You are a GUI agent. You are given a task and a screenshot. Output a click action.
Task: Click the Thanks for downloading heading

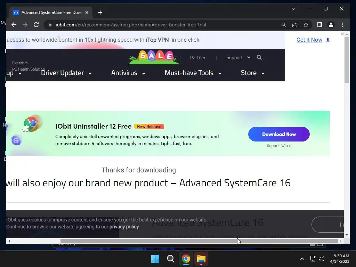click(138, 170)
